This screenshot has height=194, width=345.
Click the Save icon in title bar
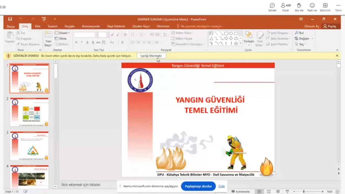pos(10,19)
